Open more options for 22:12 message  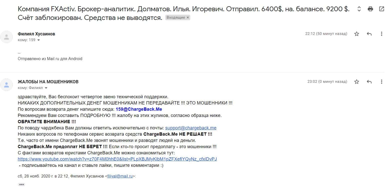[381, 34]
